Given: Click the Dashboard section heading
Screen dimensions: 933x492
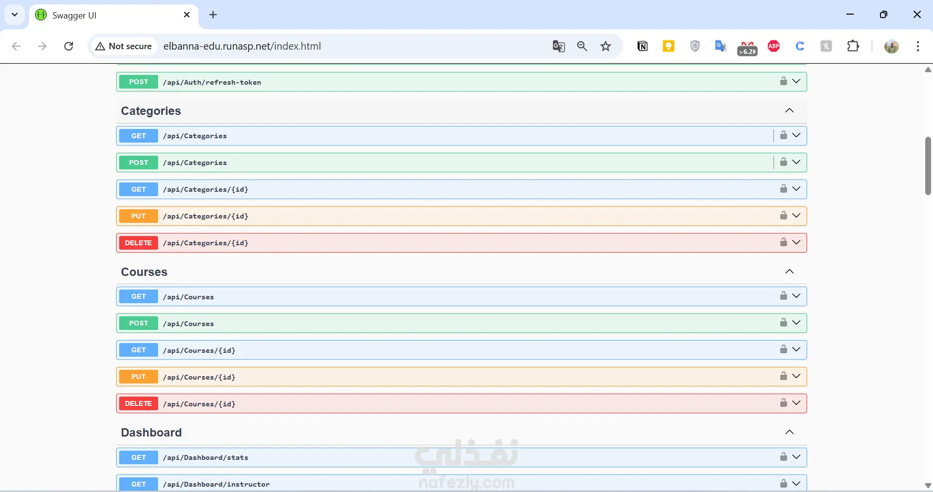Looking at the screenshot, I should [151, 433].
